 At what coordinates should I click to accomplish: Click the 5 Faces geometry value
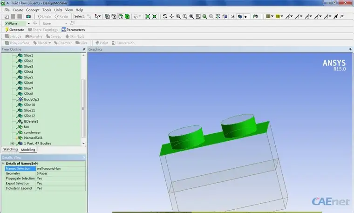coord(61,173)
